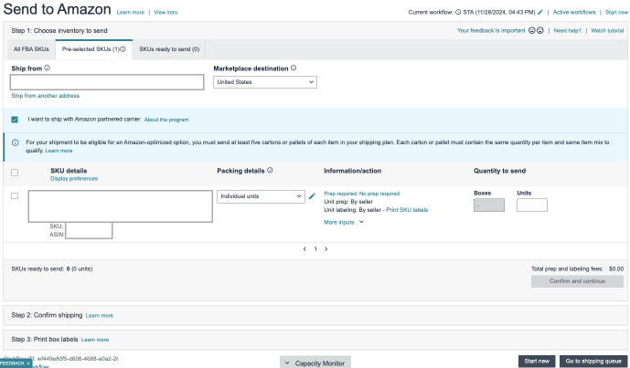
Task: Click the info icon beside Marketplace destination
Action: pos(294,68)
